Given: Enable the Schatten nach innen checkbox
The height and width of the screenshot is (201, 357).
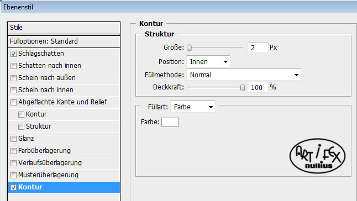Looking at the screenshot, I should pos(13,66).
